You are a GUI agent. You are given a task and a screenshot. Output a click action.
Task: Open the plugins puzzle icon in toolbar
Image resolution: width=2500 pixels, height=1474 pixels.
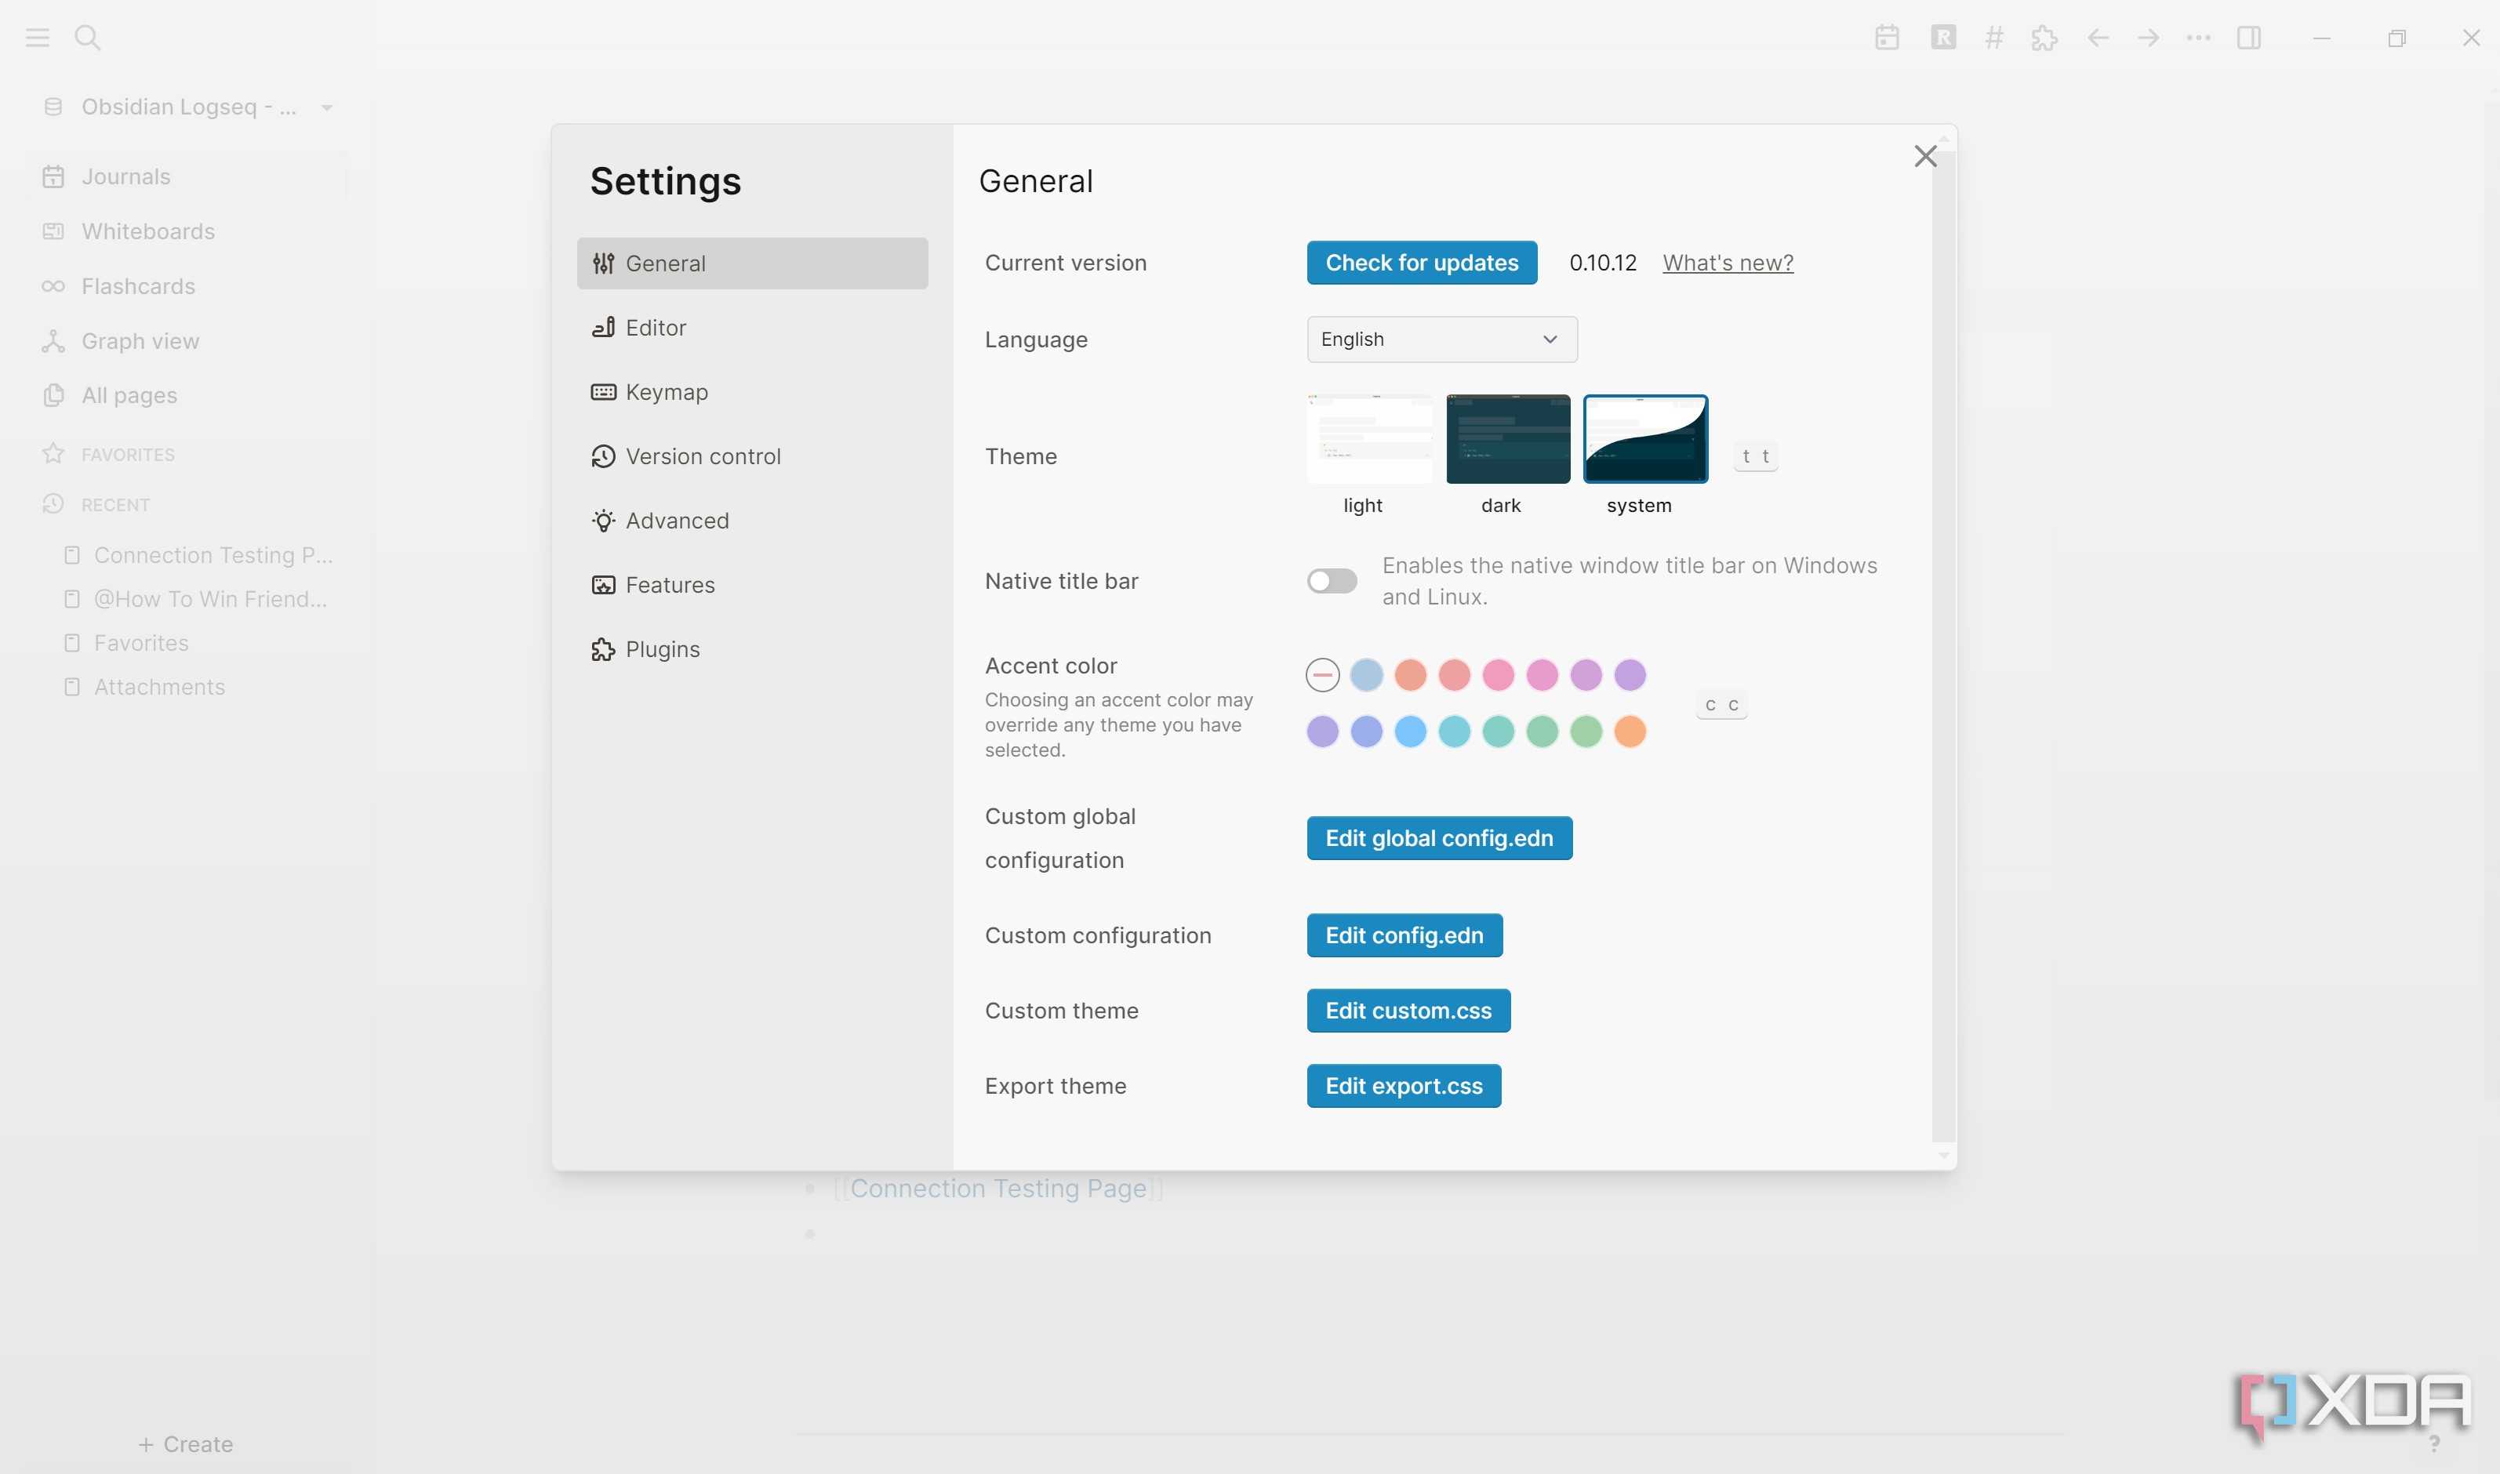(x=2044, y=38)
